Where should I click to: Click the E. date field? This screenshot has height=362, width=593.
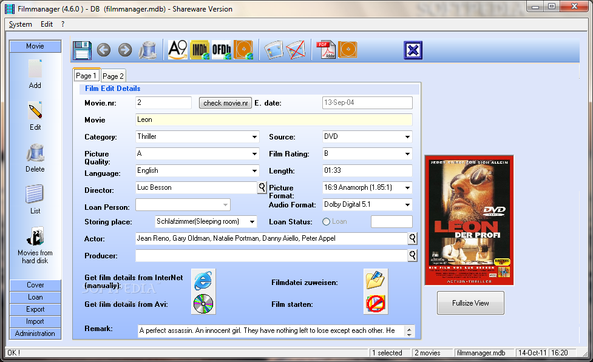pos(367,103)
